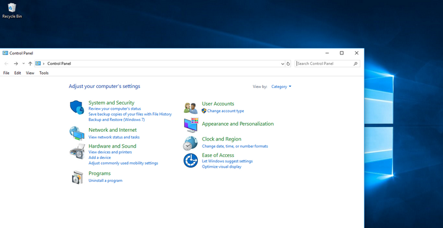Open the recent locations dropdown arrow
Viewport: 443px width, 228px height.
pos(24,64)
